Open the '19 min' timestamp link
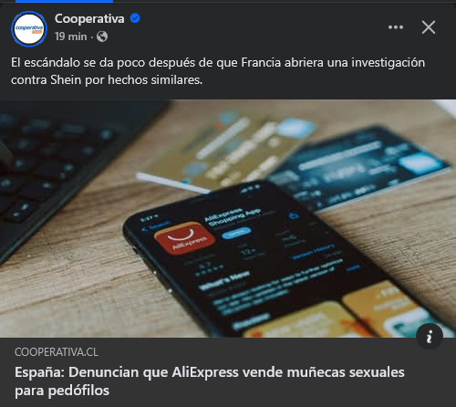 tap(71, 37)
